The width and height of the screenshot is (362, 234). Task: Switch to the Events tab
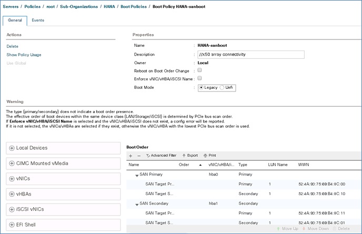point(38,21)
